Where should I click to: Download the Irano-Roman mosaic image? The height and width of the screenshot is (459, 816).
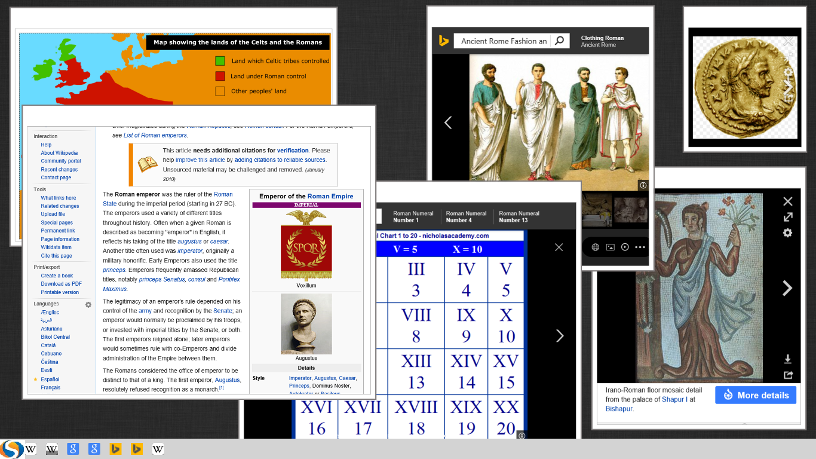tap(788, 359)
